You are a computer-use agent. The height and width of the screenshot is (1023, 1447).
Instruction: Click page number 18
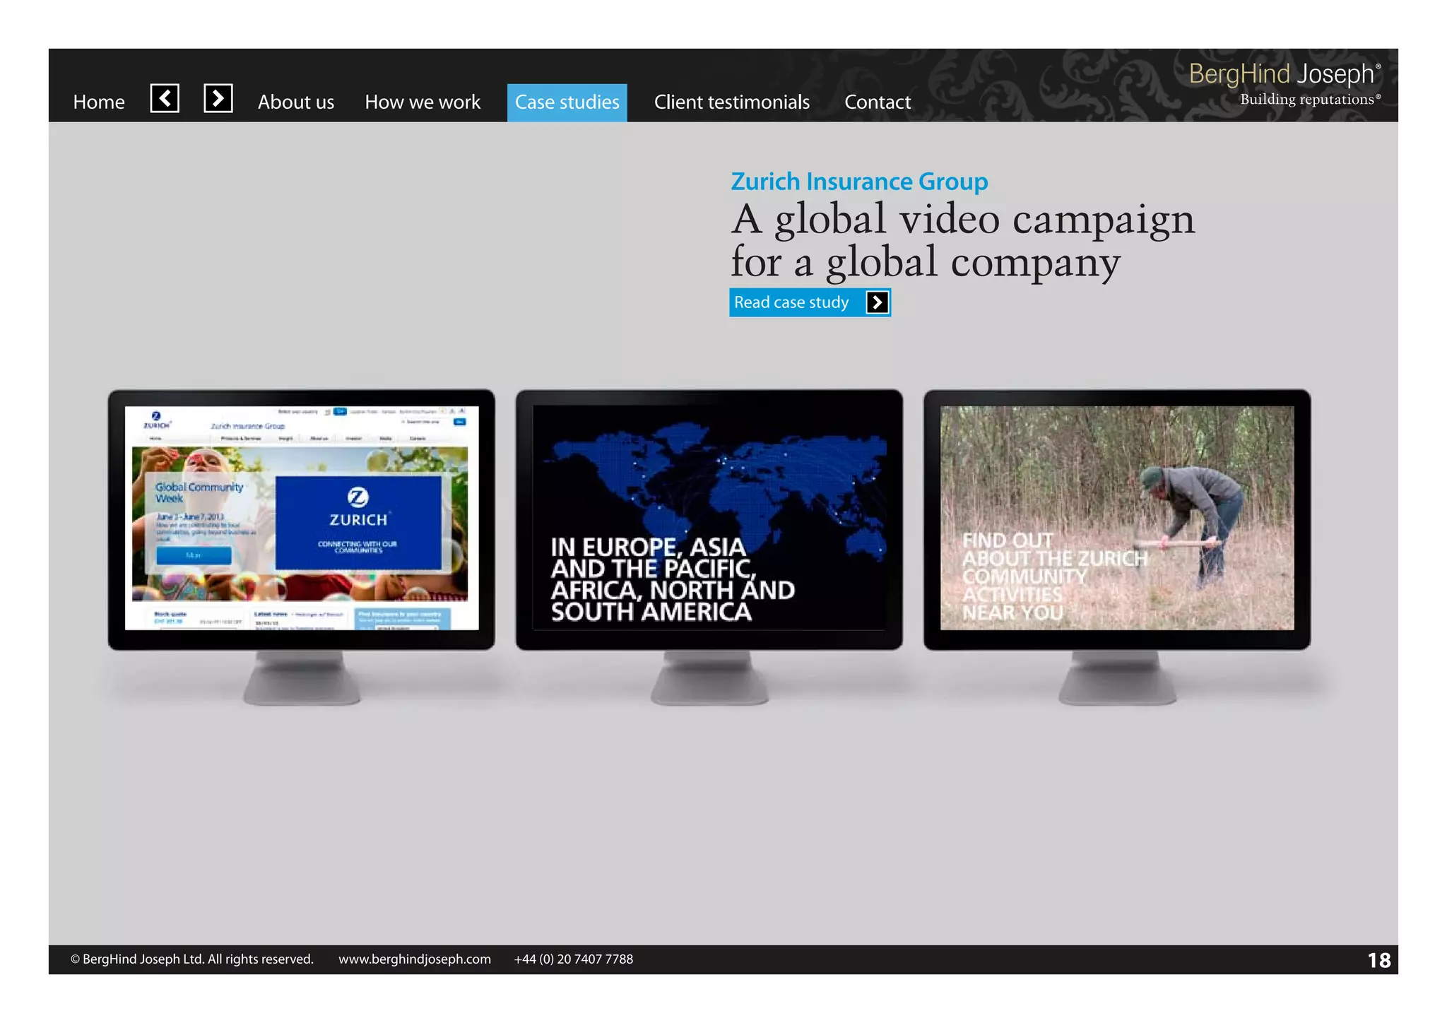1378,960
